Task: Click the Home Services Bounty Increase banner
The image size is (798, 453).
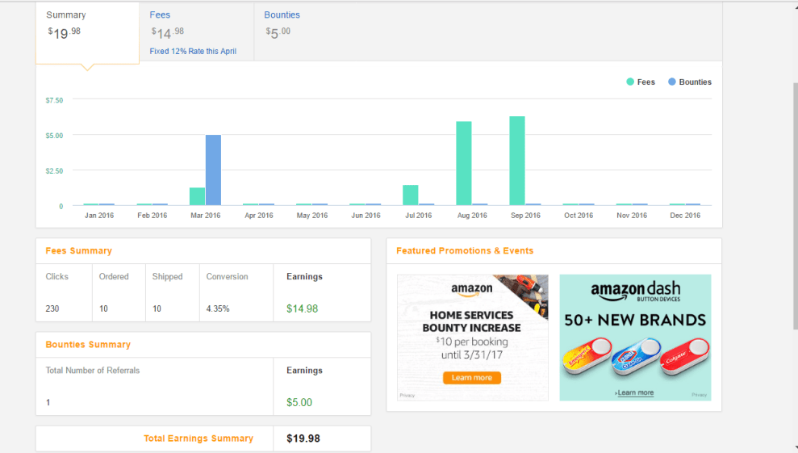Action: click(x=473, y=338)
